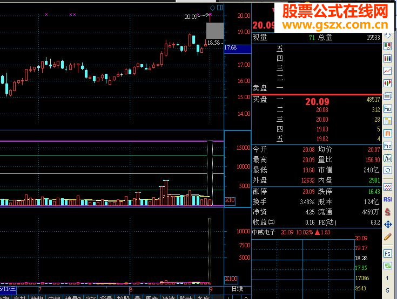Select the number 5 period button in the right toolbar
This screenshot has width=397, height=299.
click(x=387, y=290)
